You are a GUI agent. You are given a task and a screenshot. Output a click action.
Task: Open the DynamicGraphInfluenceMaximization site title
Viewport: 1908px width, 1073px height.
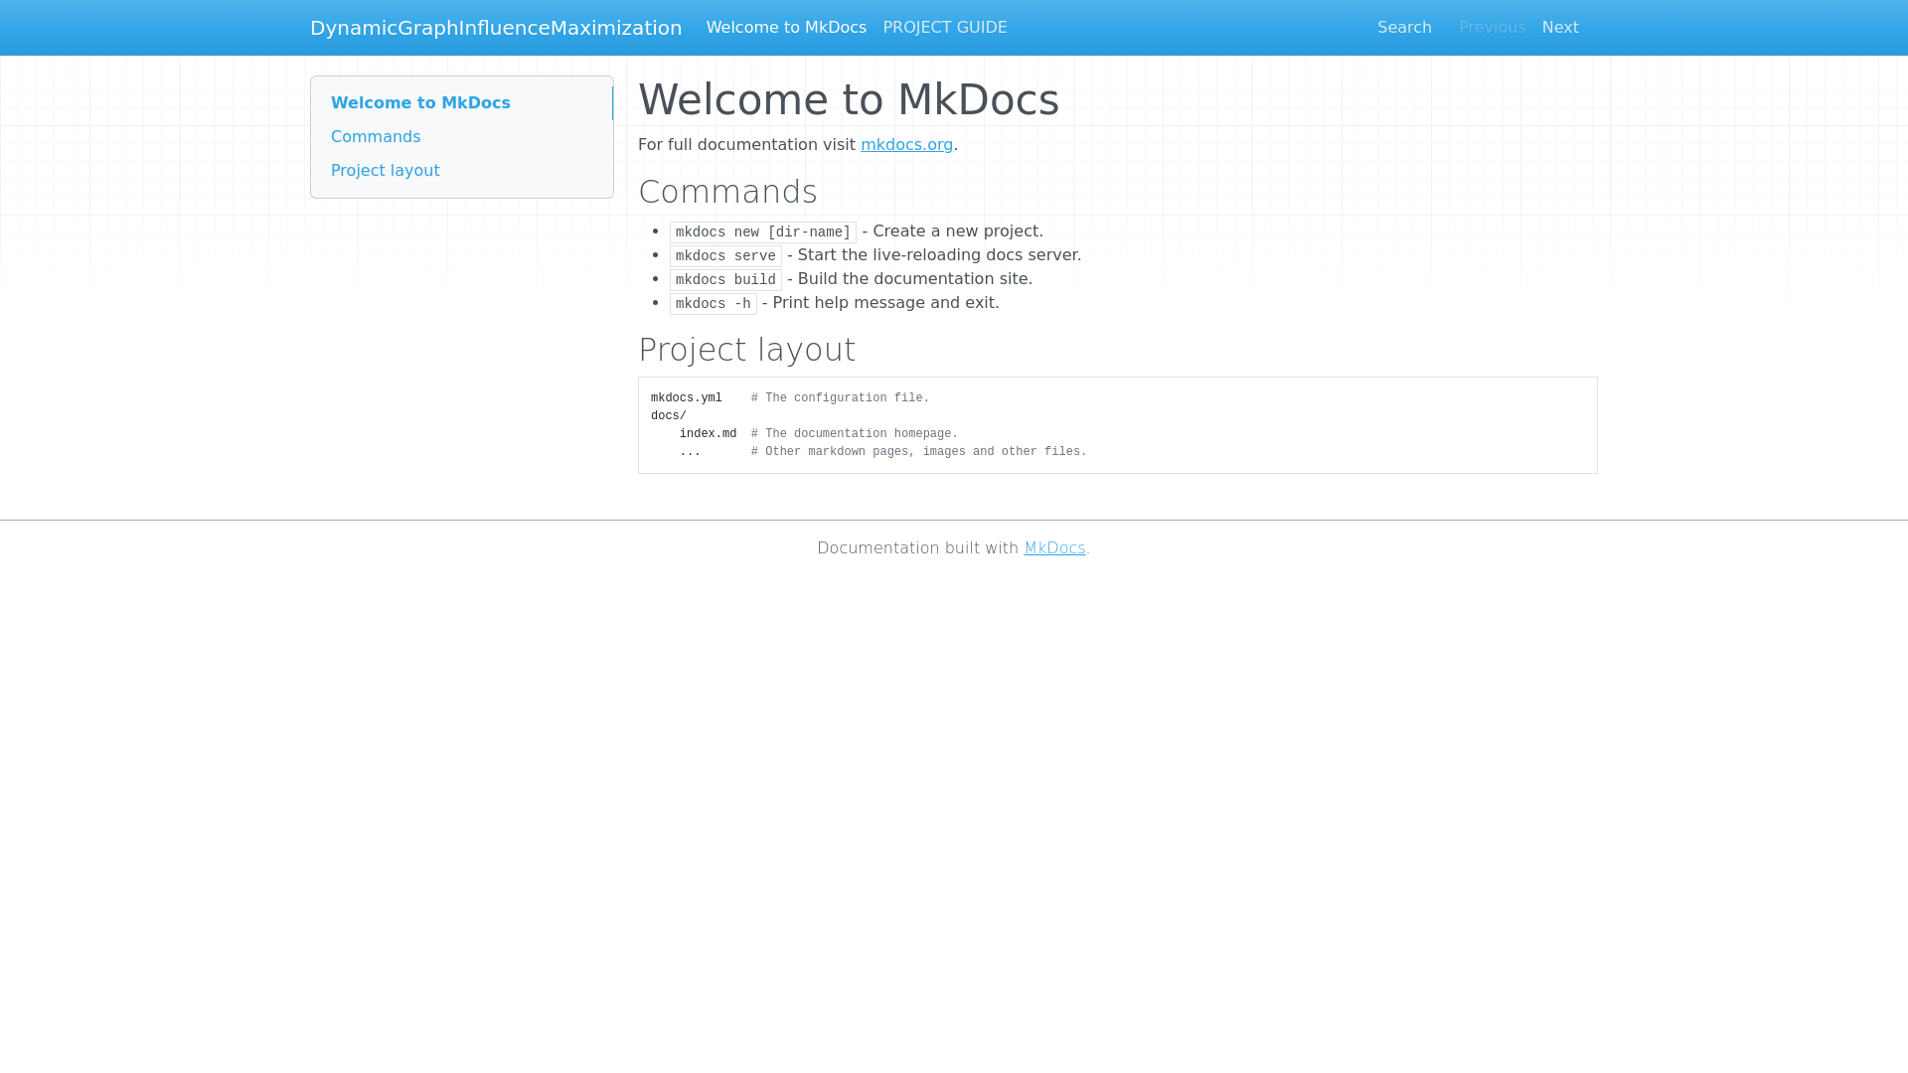[496, 28]
